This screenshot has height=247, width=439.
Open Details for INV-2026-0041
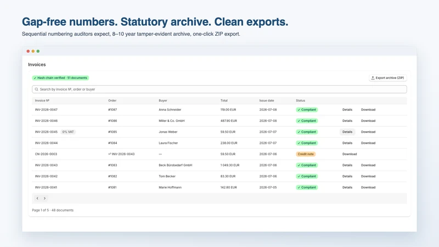[x=347, y=187]
